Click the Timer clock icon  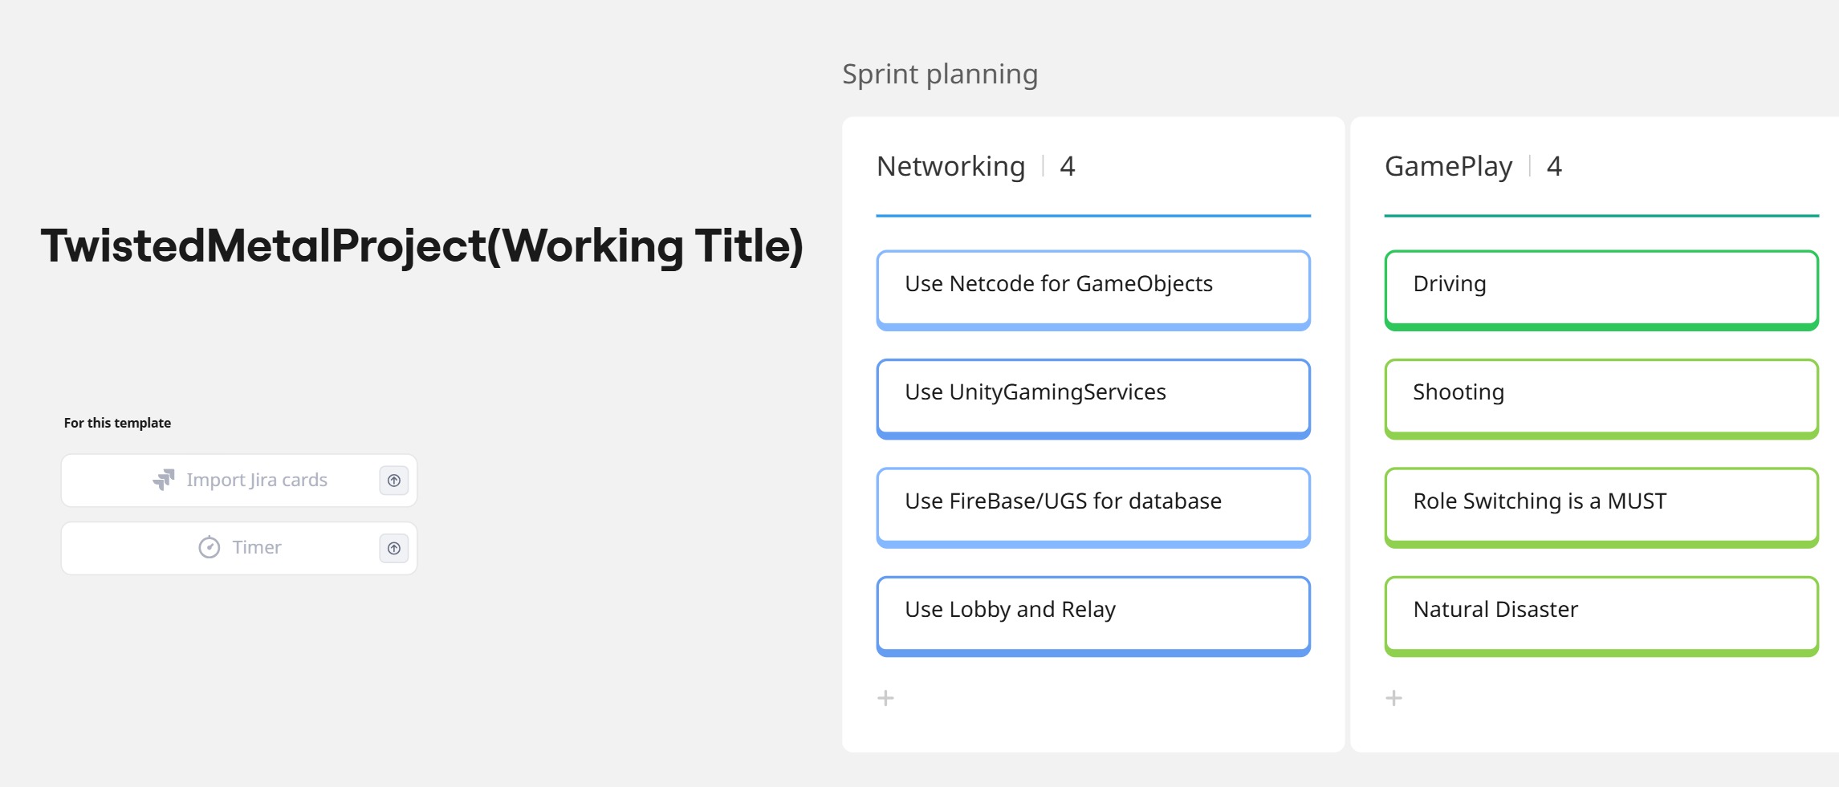click(x=209, y=547)
